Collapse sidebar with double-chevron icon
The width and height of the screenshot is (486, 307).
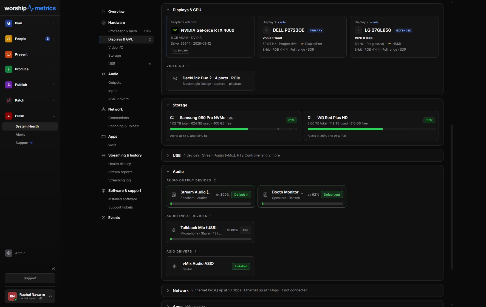coord(53,269)
